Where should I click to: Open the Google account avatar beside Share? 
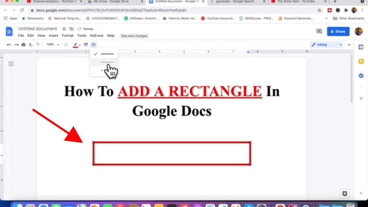[x=359, y=31]
